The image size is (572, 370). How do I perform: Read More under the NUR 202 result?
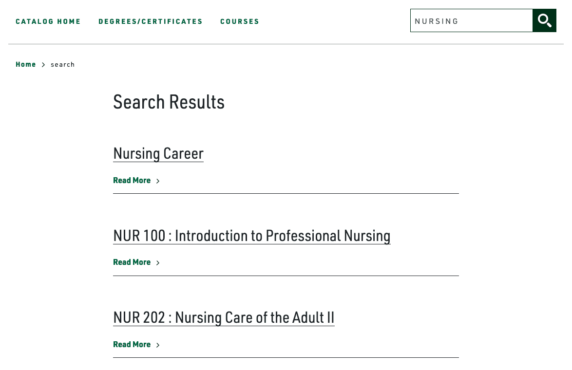coord(132,345)
